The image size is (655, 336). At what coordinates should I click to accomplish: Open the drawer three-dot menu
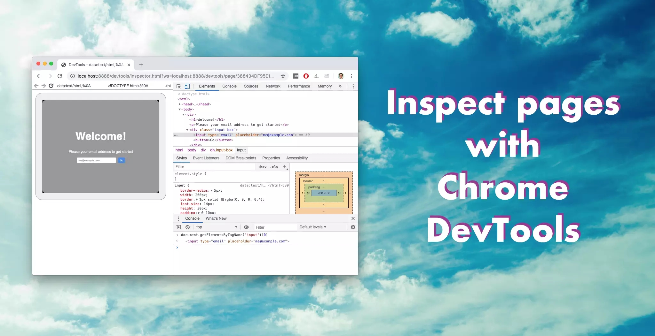pyautogui.click(x=178, y=218)
